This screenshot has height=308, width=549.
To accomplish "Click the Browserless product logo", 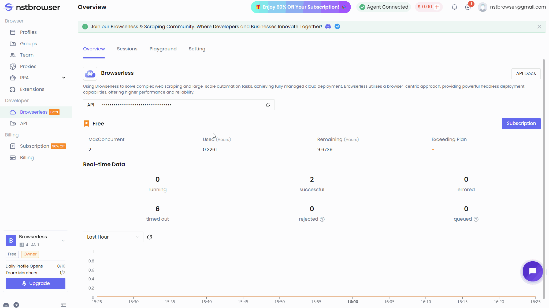I will (90, 74).
